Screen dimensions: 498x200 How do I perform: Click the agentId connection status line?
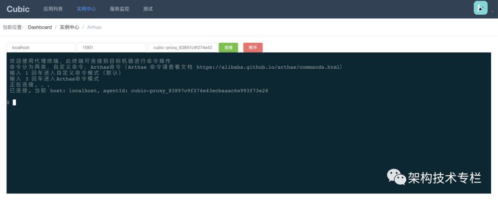pos(139,91)
